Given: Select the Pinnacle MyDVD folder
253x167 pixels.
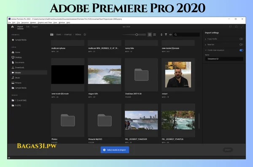Looking at the screenshot, I should point(105,120).
